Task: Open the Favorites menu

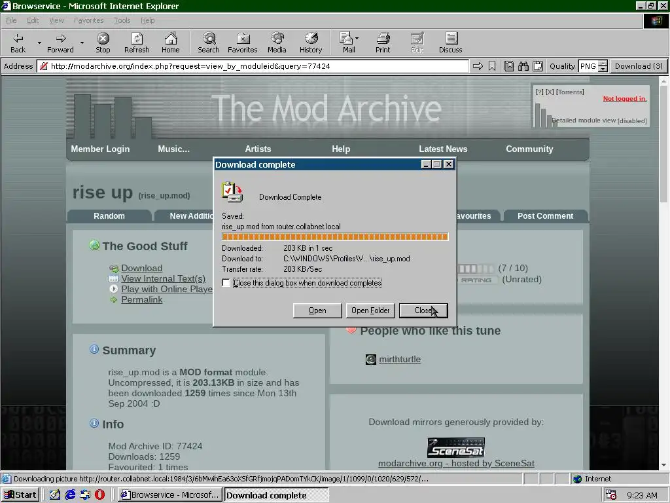Action: click(x=88, y=20)
